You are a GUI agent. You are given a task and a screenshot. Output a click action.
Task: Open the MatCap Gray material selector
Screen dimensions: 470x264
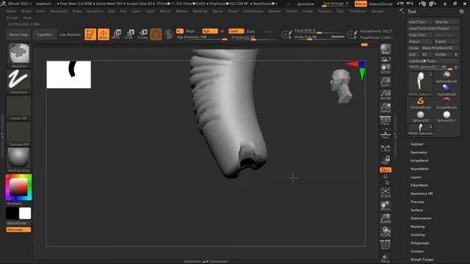(x=19, y=160)
